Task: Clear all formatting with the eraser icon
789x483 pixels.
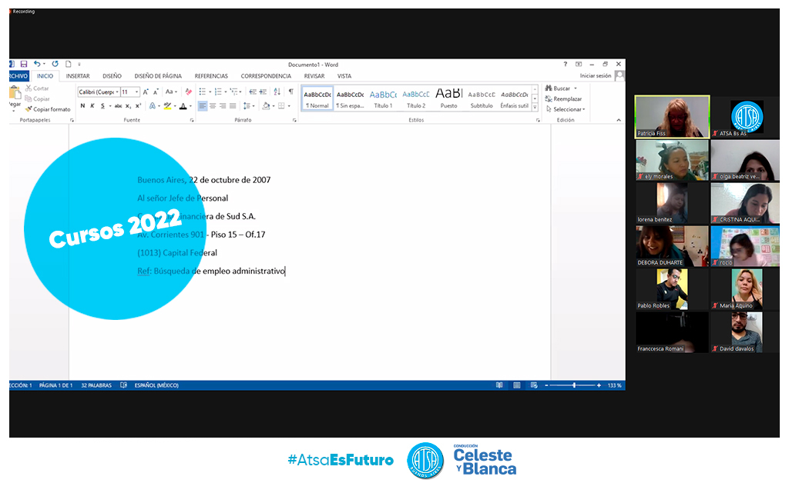Action: coord(189,92)
